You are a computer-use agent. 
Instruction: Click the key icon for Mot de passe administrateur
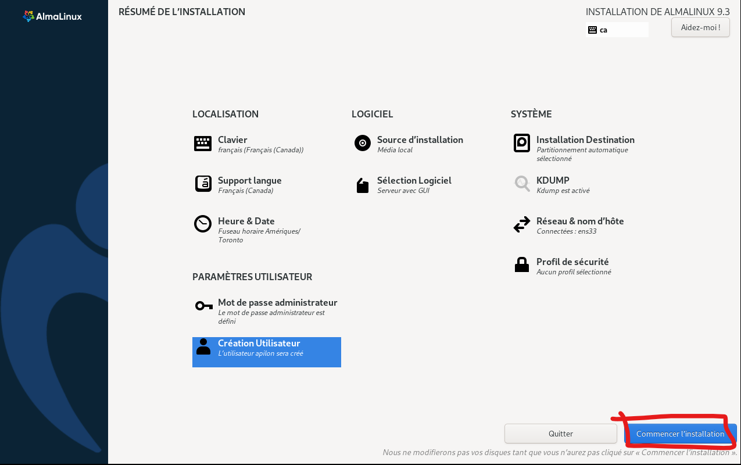click(x=203, y=306)
